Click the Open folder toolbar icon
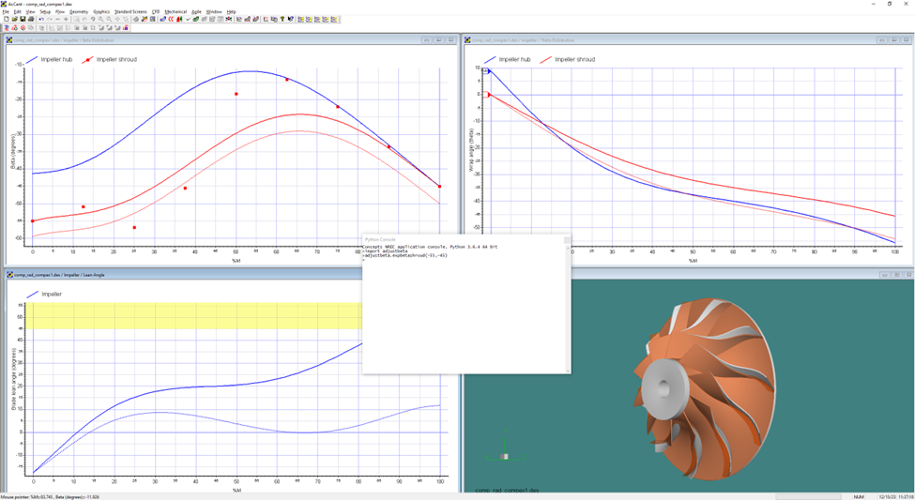This screenshot has height=500, width=915. [x=15, y=19]
